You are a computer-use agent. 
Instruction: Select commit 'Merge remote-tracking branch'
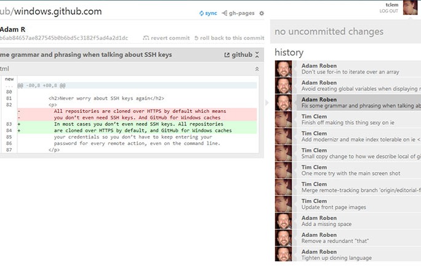point(348,187)
